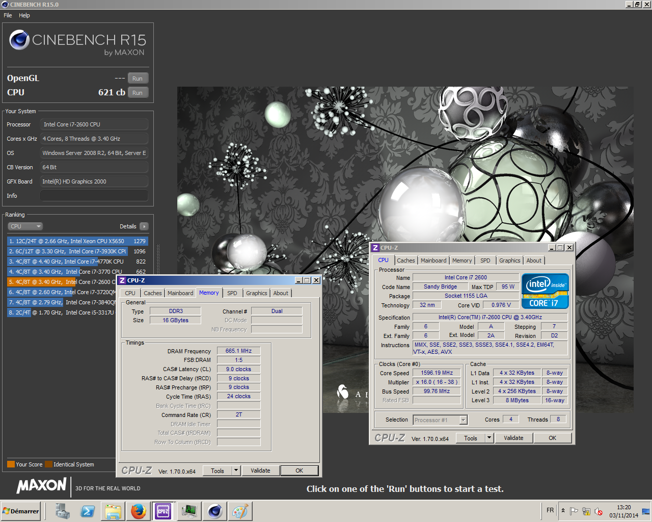Select the highlighted i7-2600 ranking entry
The height and width of the screenshot is (522, 652).
coord(62,282)
